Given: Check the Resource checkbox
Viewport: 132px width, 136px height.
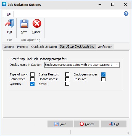Looking at the screenshot, I should (x=103, y=79).
